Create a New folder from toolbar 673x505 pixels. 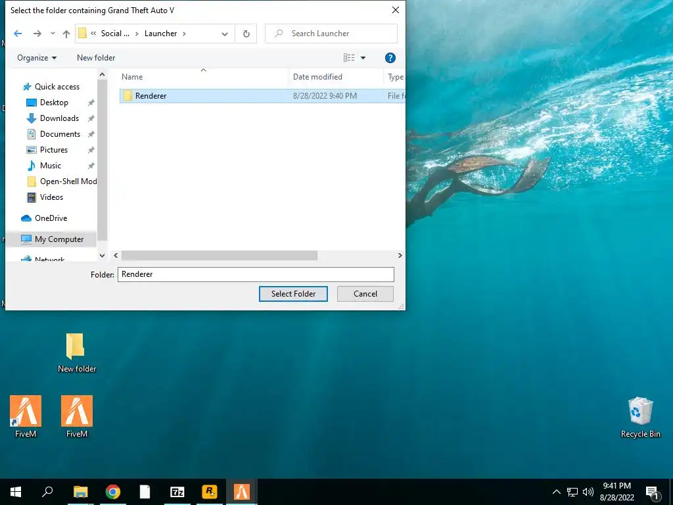click(96, 58)
